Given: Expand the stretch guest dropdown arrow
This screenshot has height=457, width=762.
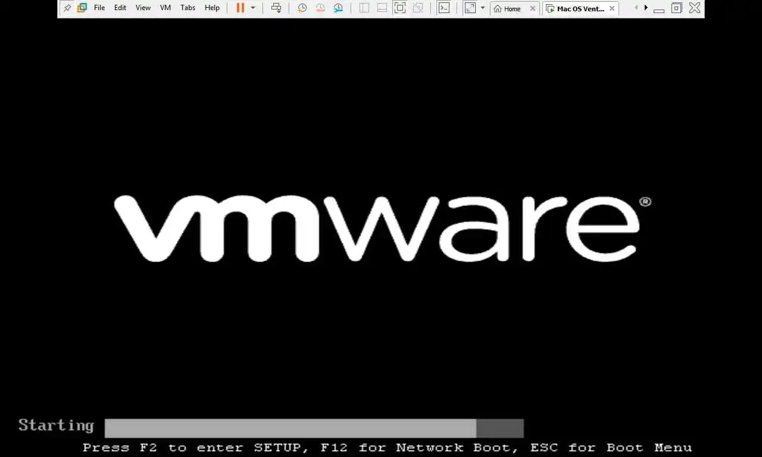Looking at the screenshot, I should click(x=483, y=8).
